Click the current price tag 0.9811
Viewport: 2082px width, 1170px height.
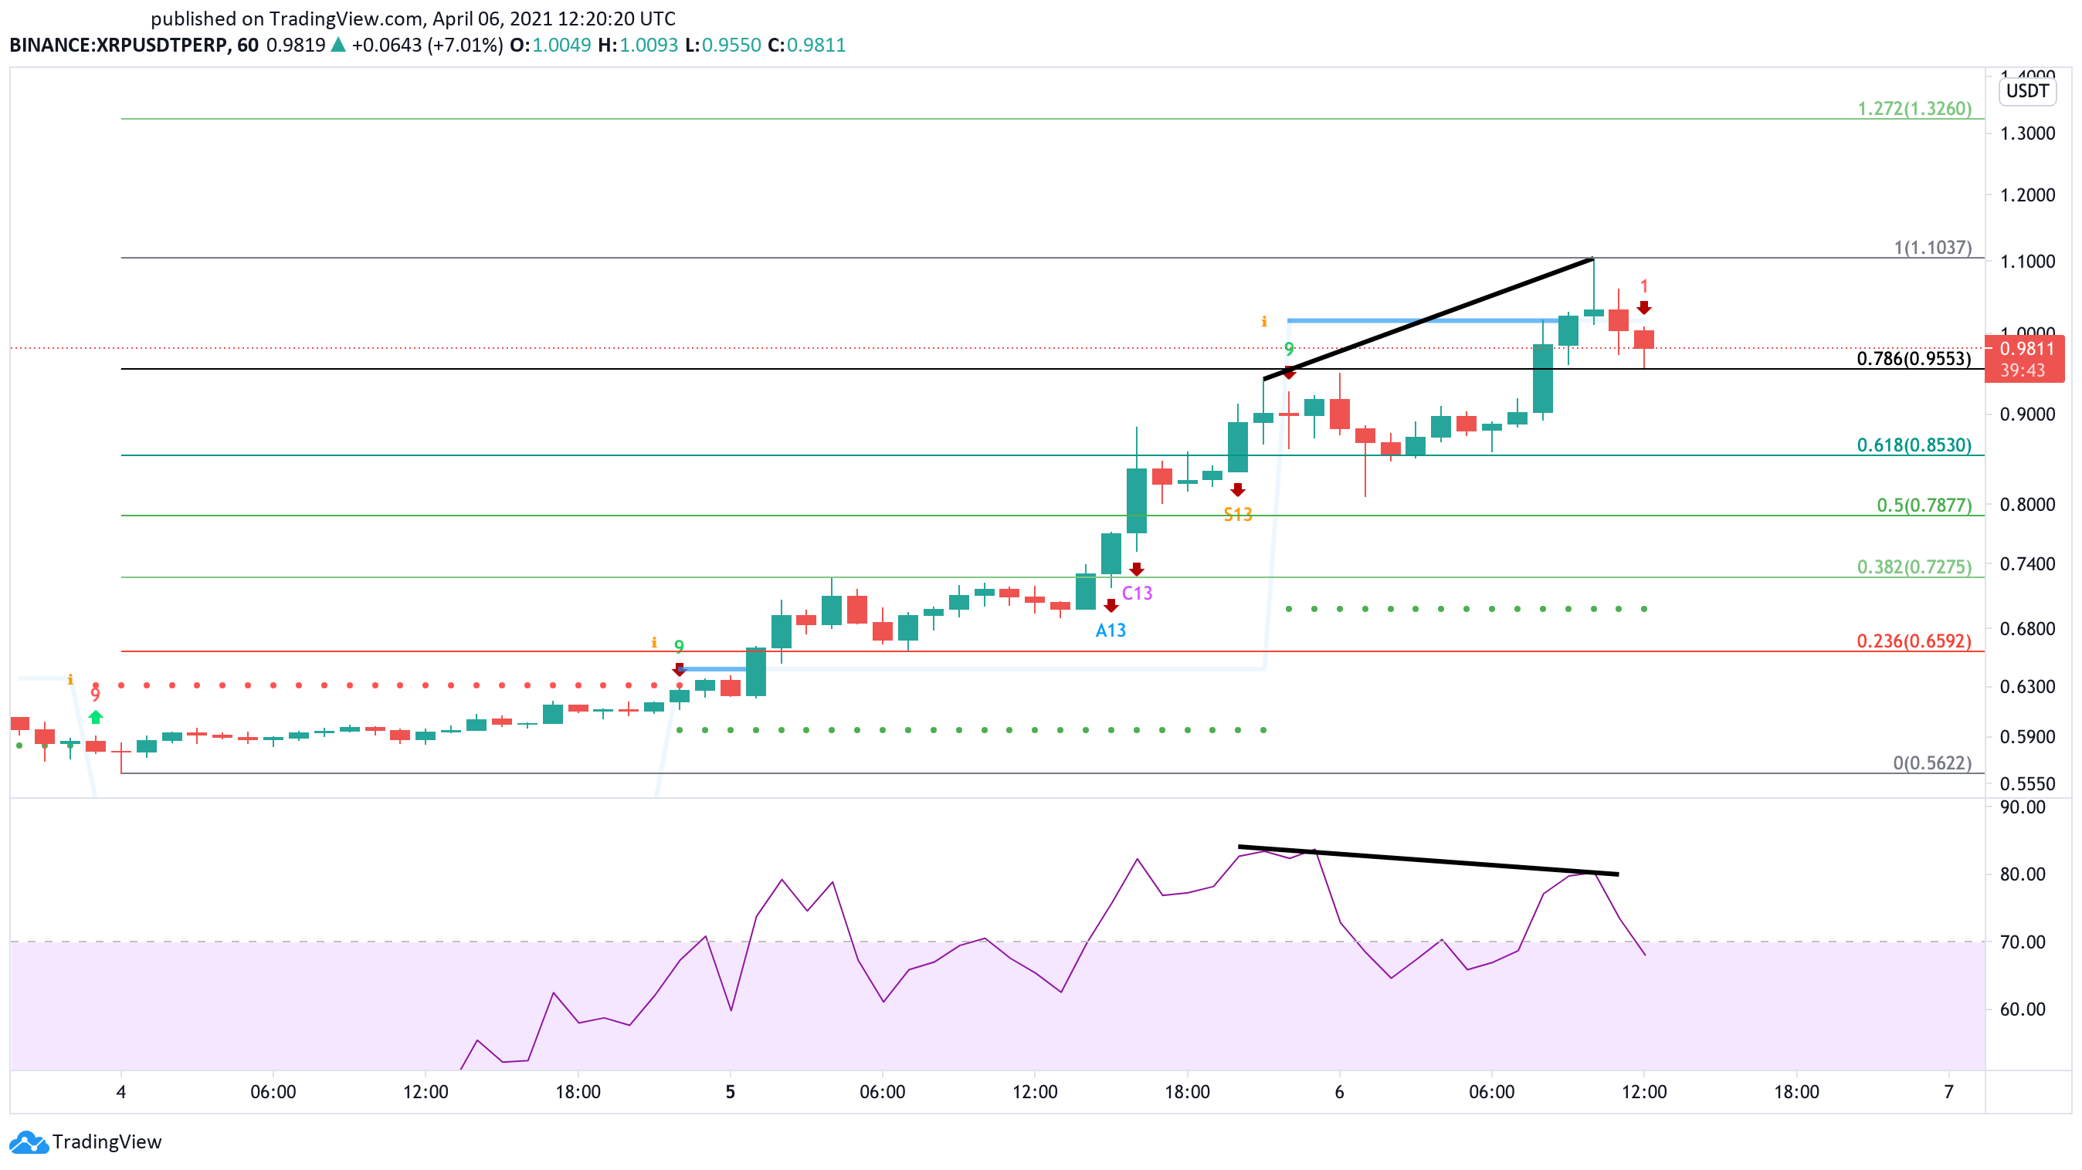(2026, 349)
